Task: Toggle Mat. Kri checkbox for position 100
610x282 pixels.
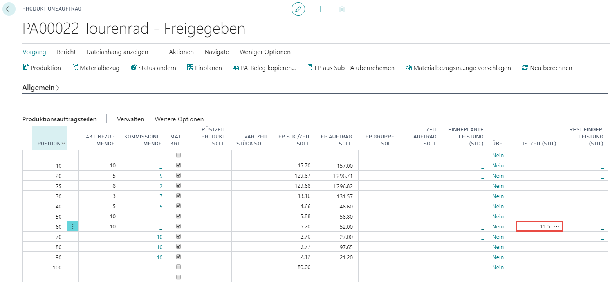Action: (179, 267)
